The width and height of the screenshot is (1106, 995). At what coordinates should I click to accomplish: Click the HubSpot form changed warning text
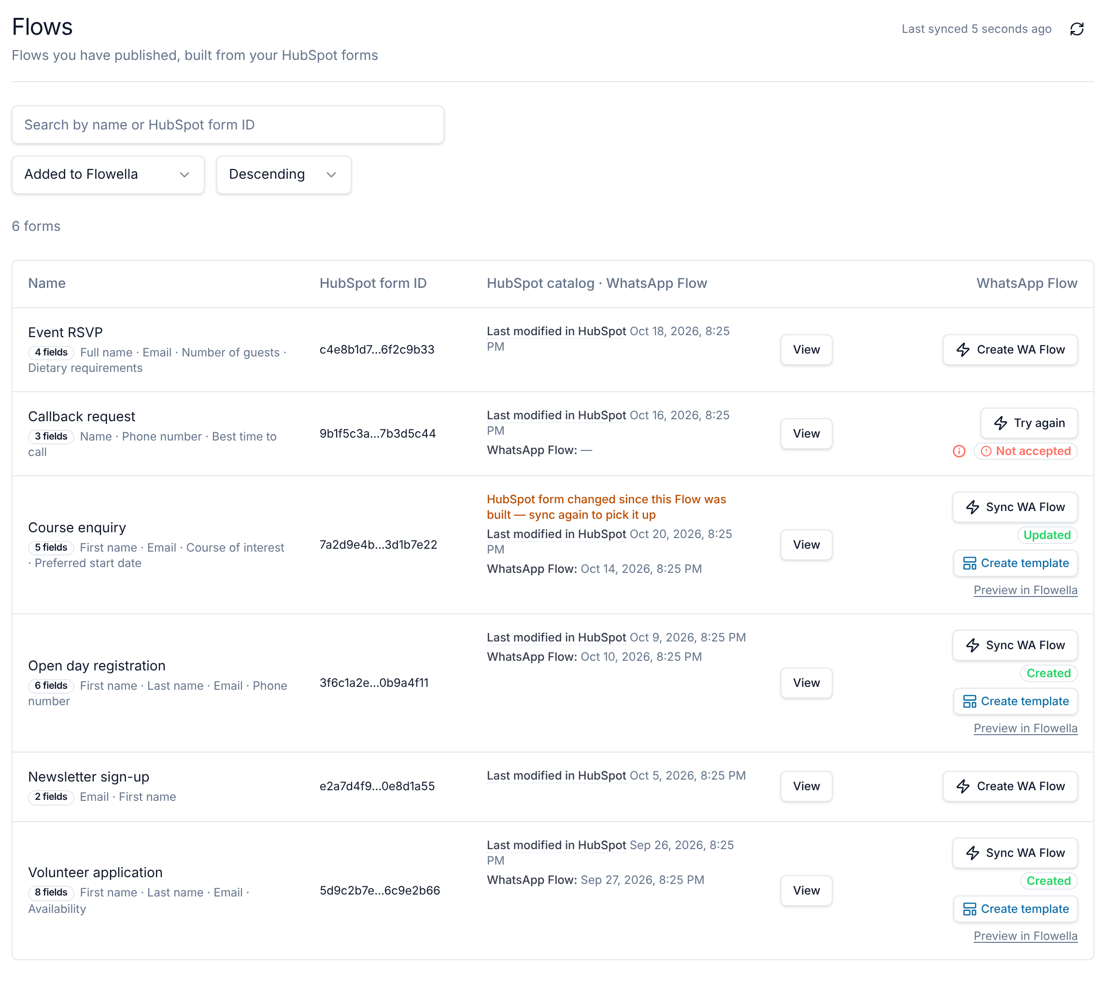point(606,507)
